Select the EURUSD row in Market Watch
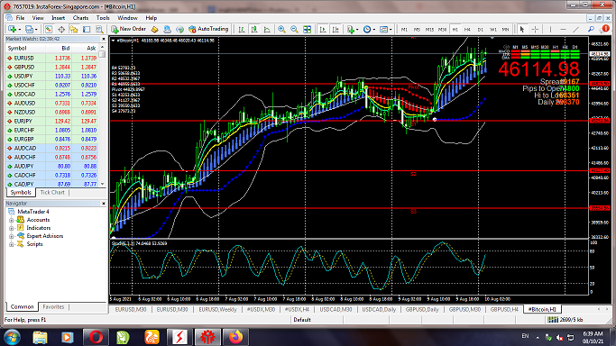This screenshot has width=616, height=346. coord(51,58)
